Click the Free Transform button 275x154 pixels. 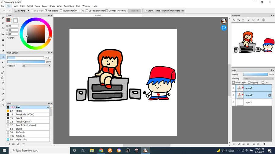[163, 11]
